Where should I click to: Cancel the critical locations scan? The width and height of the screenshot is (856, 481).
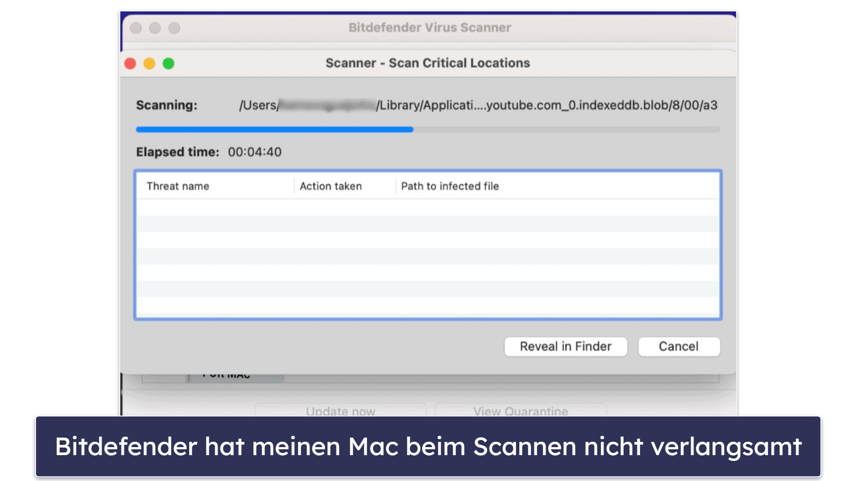pos(678,346)
